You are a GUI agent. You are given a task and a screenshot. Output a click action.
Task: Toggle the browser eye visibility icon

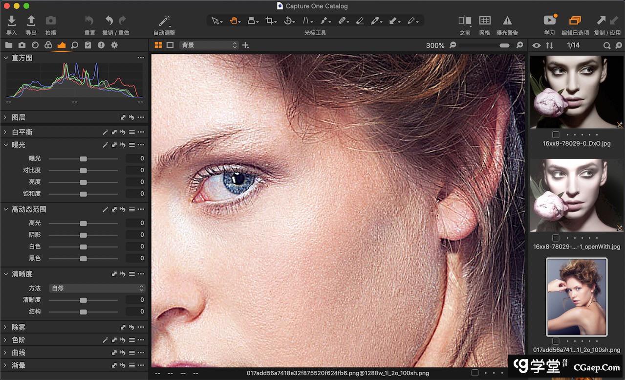tap(537, 45)
